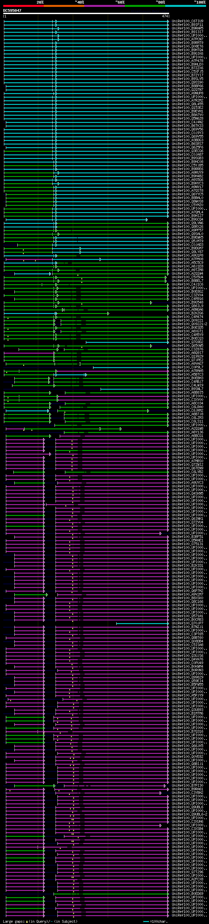
Task: Select hit label UniRef100_B9I3I7
Action: click(x=187, y=32)
